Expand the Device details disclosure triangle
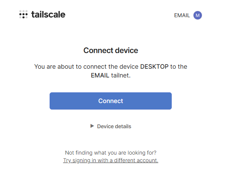Viewport: 245px width, 187px height. tap(92, 126)
